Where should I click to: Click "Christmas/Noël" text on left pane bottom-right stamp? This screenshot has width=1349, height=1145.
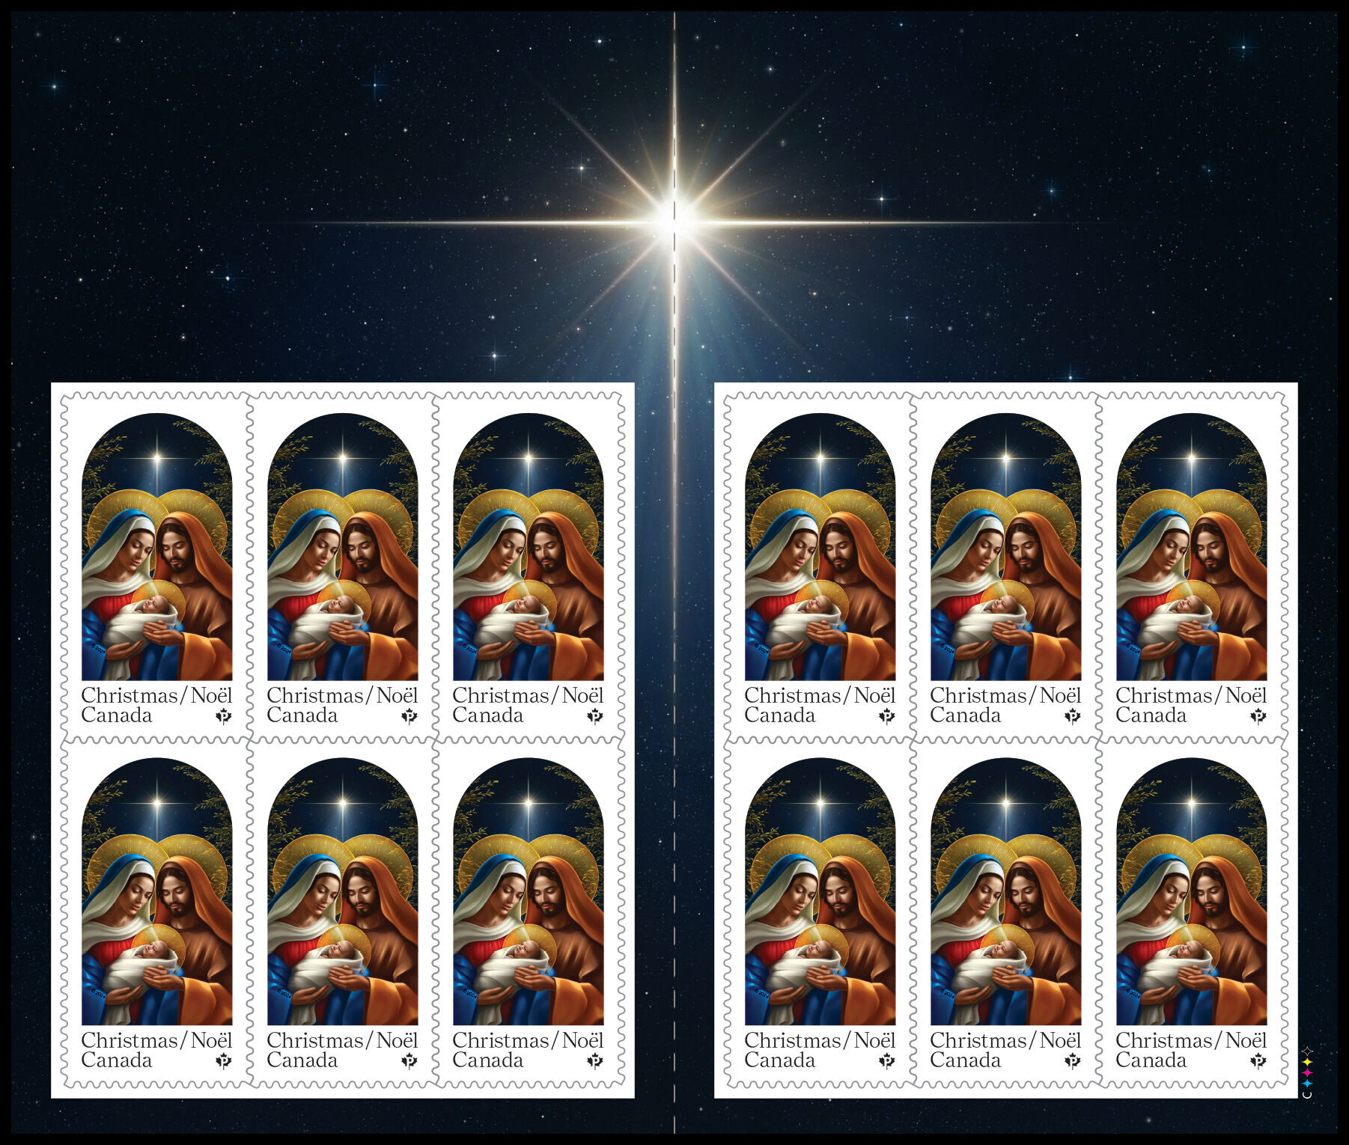coord(528,1040)
